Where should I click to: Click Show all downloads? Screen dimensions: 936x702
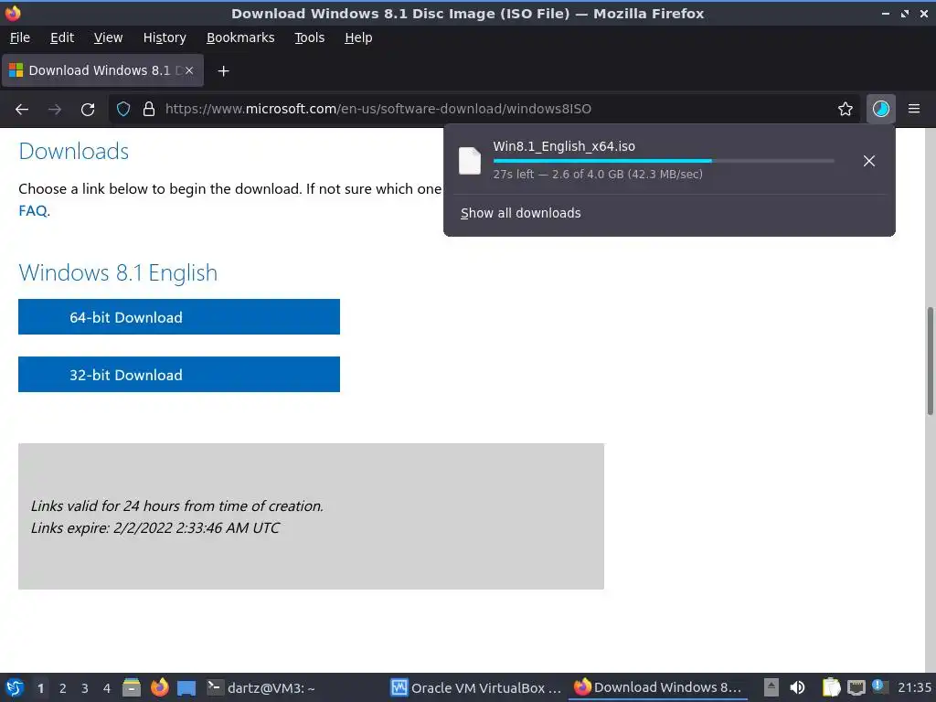(520, 213)
